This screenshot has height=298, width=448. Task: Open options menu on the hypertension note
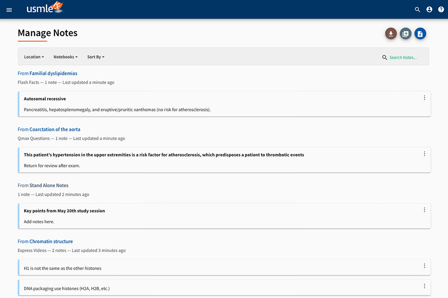424,154
